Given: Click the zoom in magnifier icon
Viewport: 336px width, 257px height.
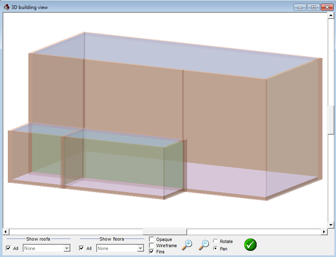Looking at the screenshot, I should coord(187,245).
